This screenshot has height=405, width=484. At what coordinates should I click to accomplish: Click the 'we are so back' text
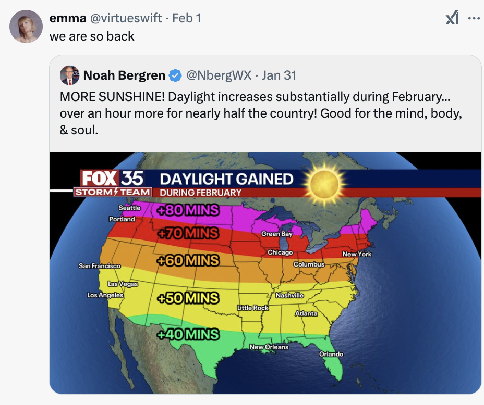tap(92, 36)
